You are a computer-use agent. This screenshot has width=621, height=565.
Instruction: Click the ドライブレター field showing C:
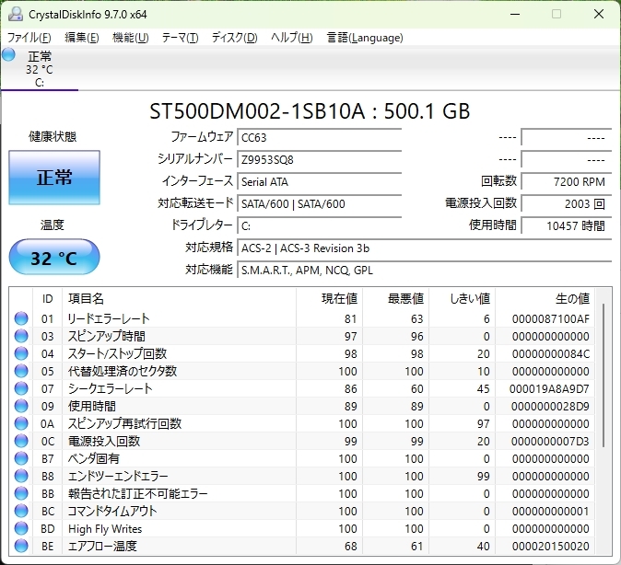[x=319, y=226]
